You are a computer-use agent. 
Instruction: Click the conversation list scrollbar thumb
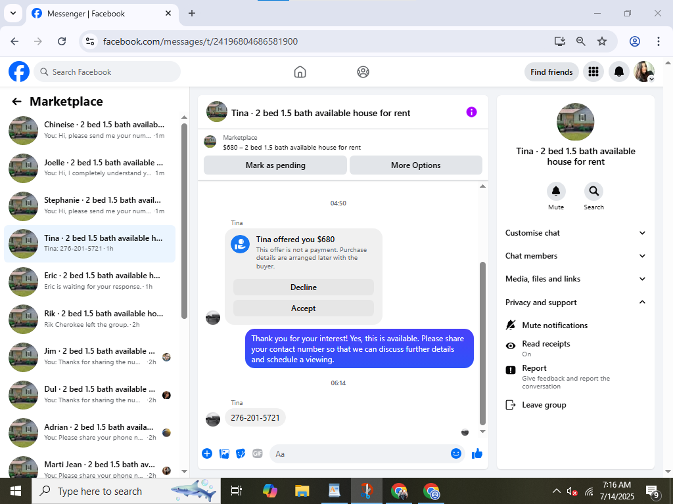[184, 221]
